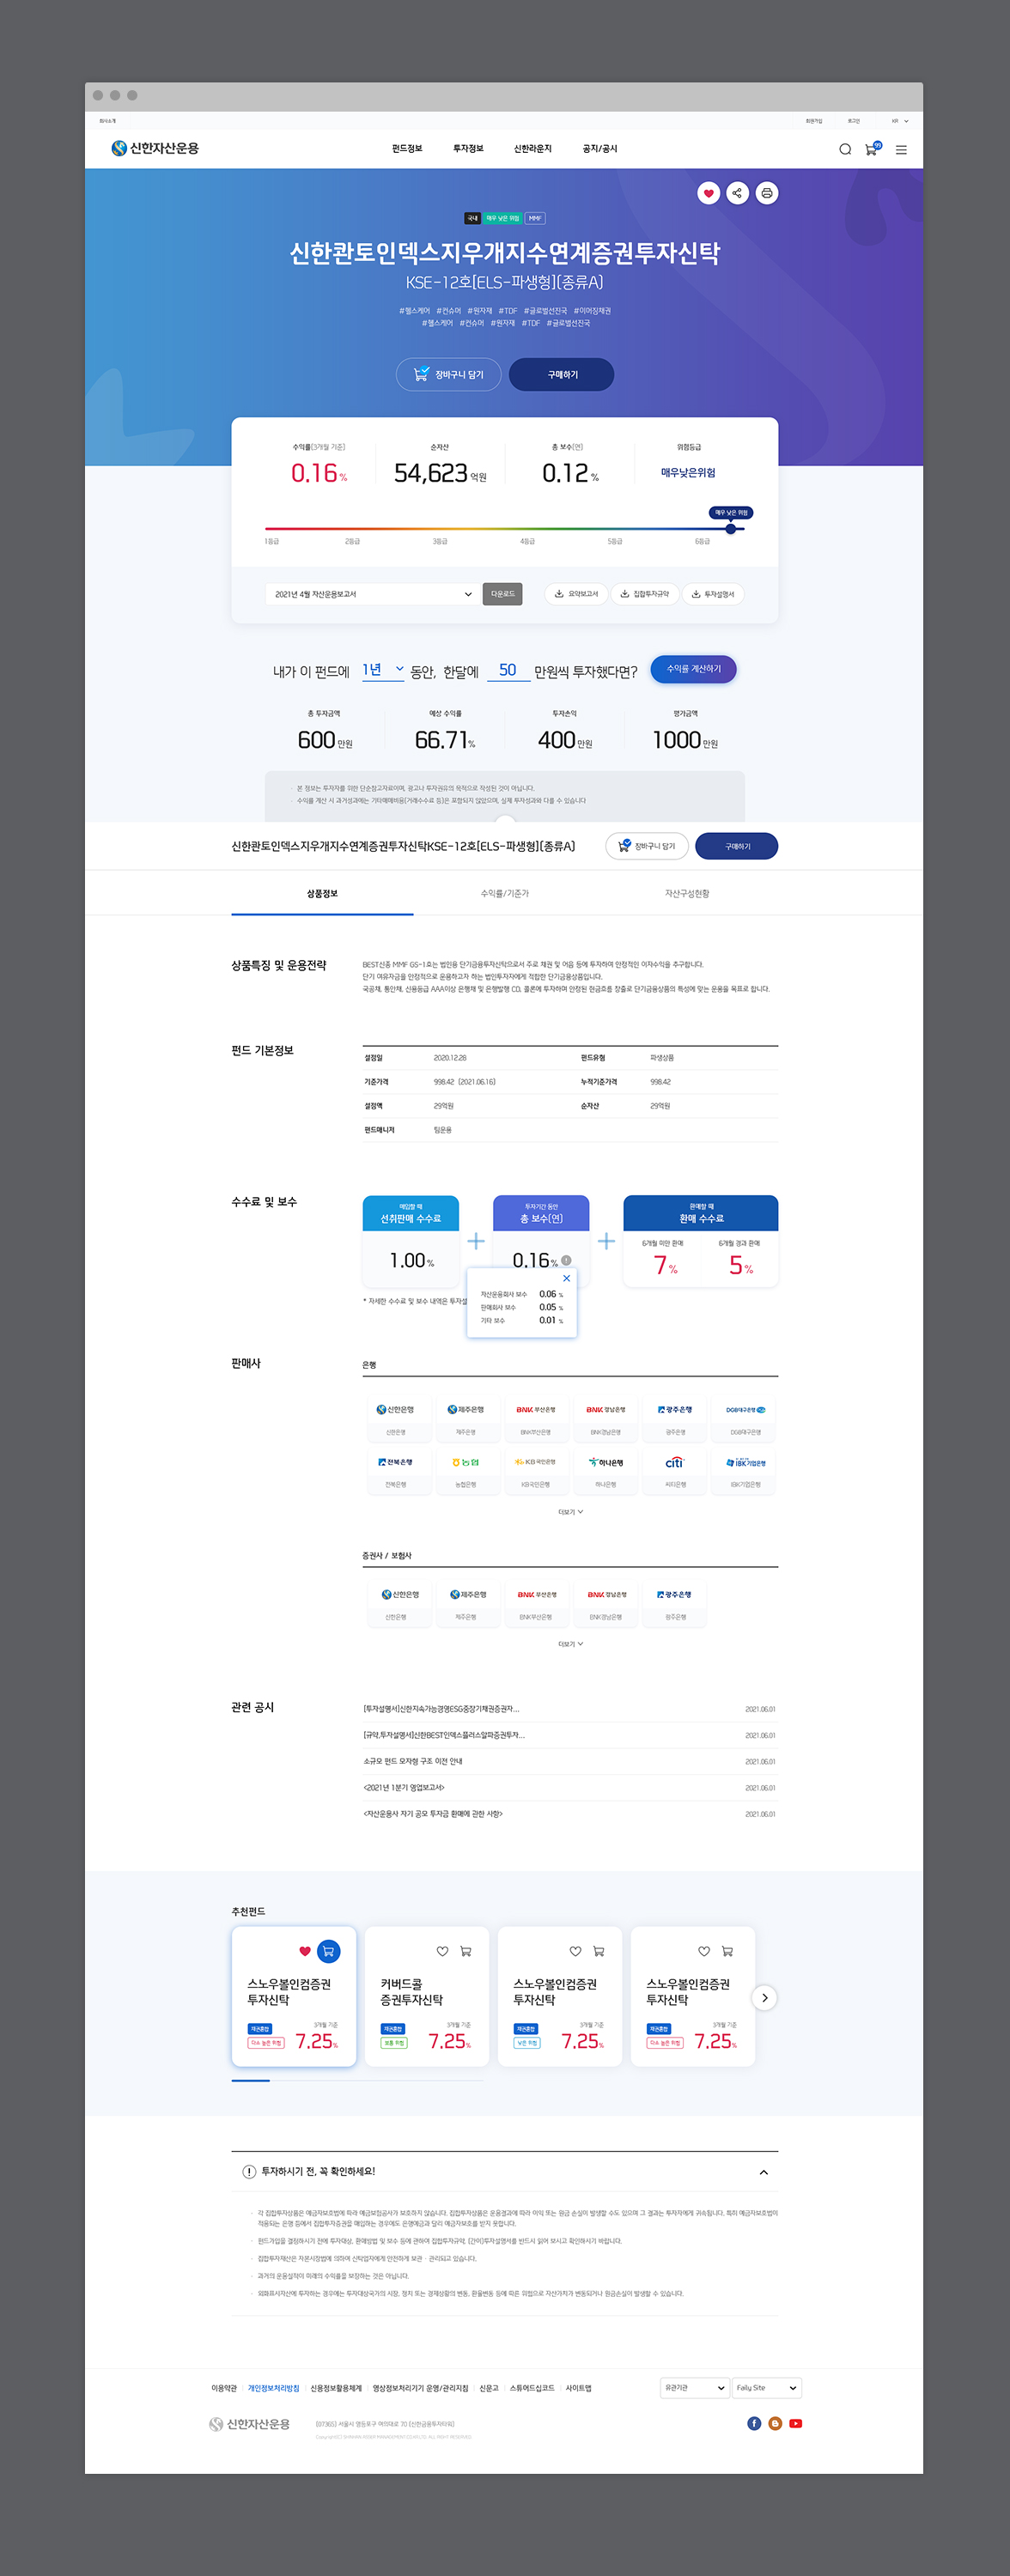Click the print icon on banner
1010x2576 pixels.
pyautogui.click(x=767, y=193)
